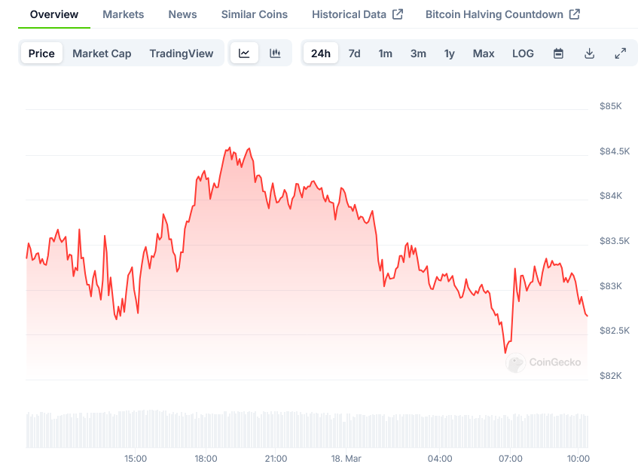Click the 07:00 time label
Image resolution: width=638 pixels, height=473 pixels.
(510, 459)
